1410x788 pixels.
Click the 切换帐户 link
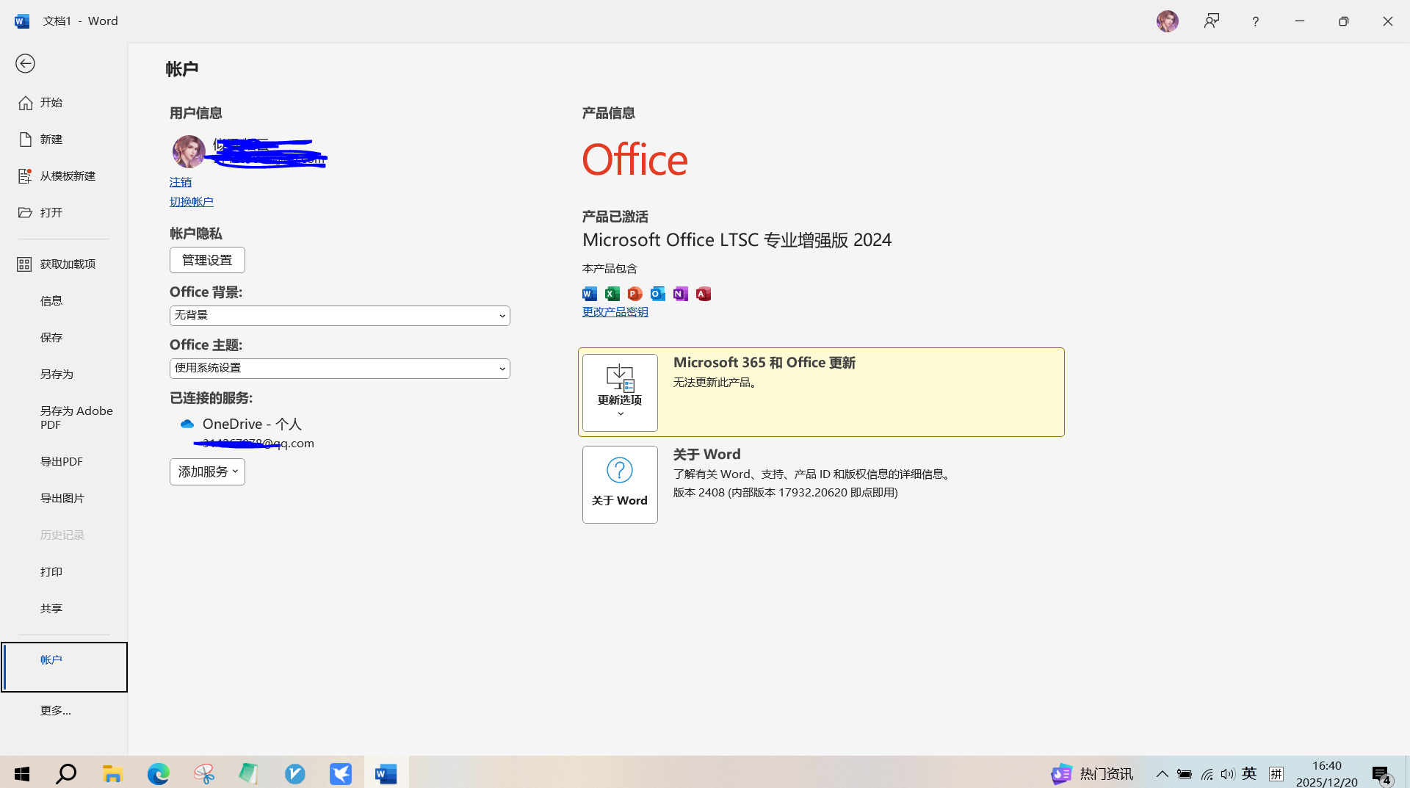pos(191,202)
